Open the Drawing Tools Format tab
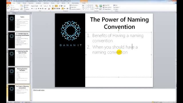 (x=84, y=3)
